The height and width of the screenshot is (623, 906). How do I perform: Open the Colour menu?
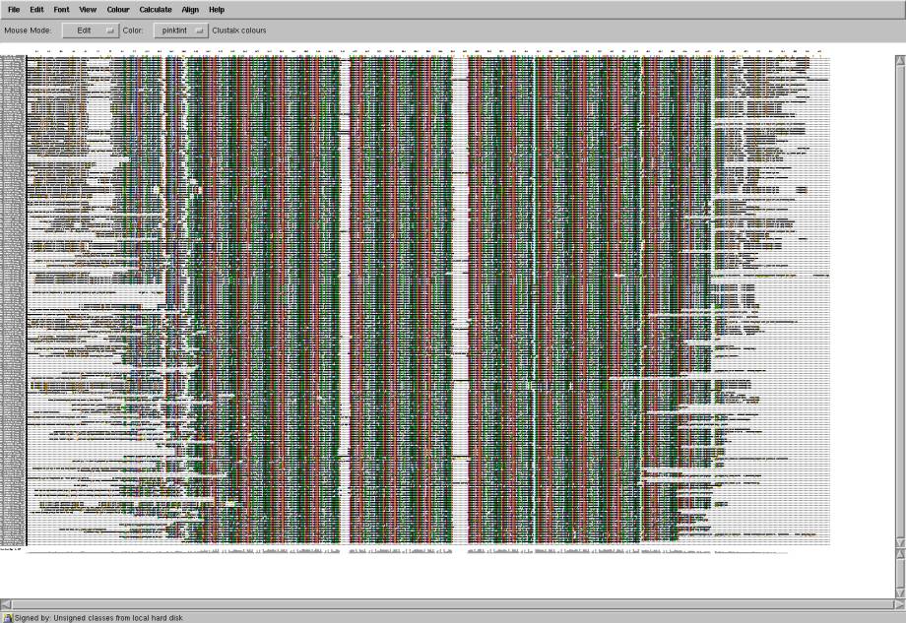click(118, 10)
